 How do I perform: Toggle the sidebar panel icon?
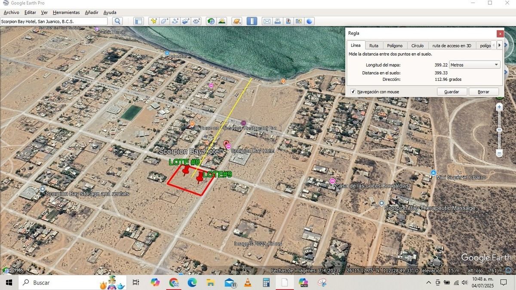point(138,21)
